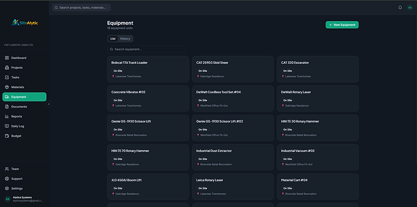Open DeWalt Cordless Tool Set #04 card
Viewport: 417px width, 207px height.
point(233,99)
